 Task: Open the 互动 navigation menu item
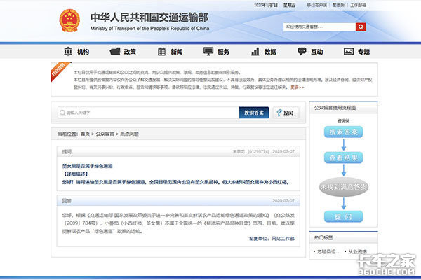pos(317,52)
